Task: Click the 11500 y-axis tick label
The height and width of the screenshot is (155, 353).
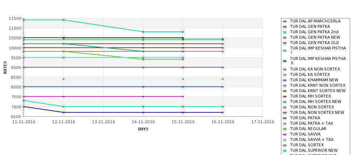Action: tap(15, 18)
